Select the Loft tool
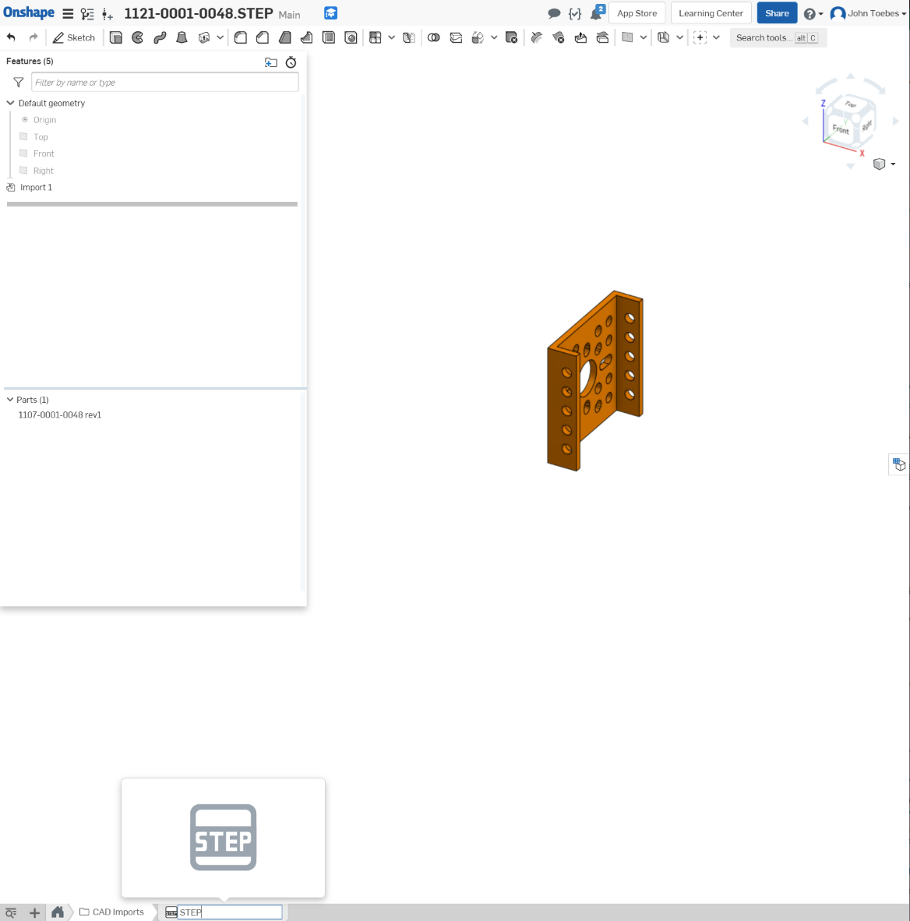This screenshot has height=921, width=910. 182,37
